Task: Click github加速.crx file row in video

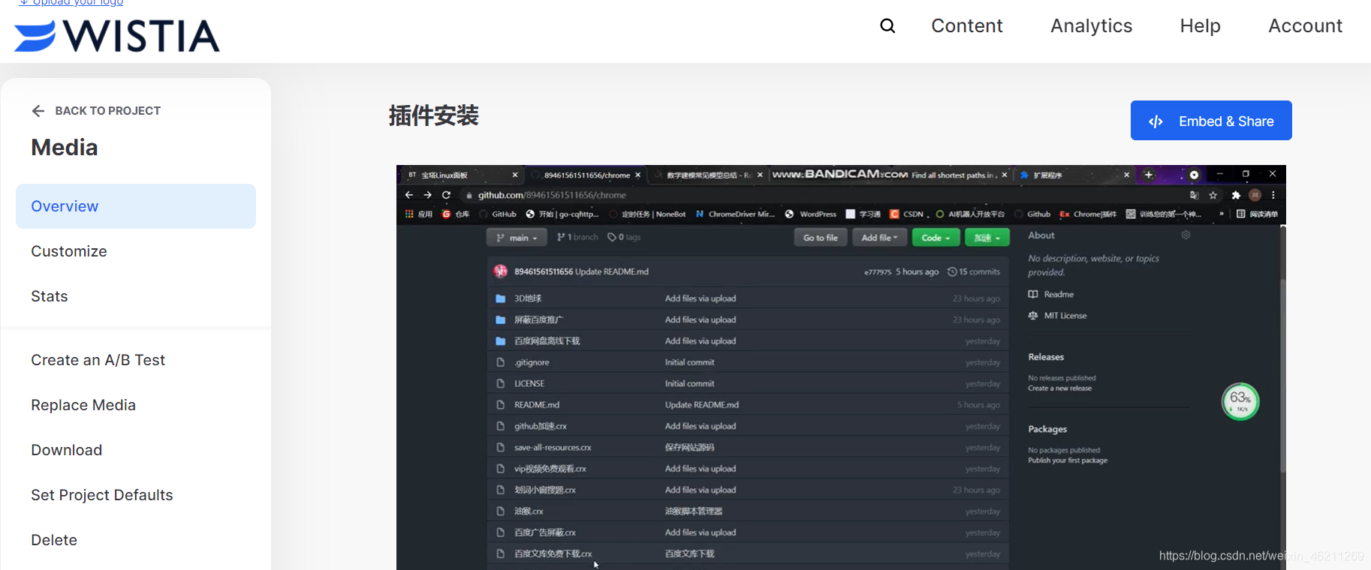Action: click(x=748, y=426)
